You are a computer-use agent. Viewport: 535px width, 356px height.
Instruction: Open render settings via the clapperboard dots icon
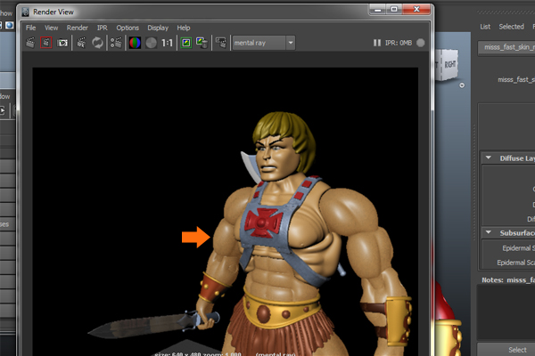click(116, 43)
